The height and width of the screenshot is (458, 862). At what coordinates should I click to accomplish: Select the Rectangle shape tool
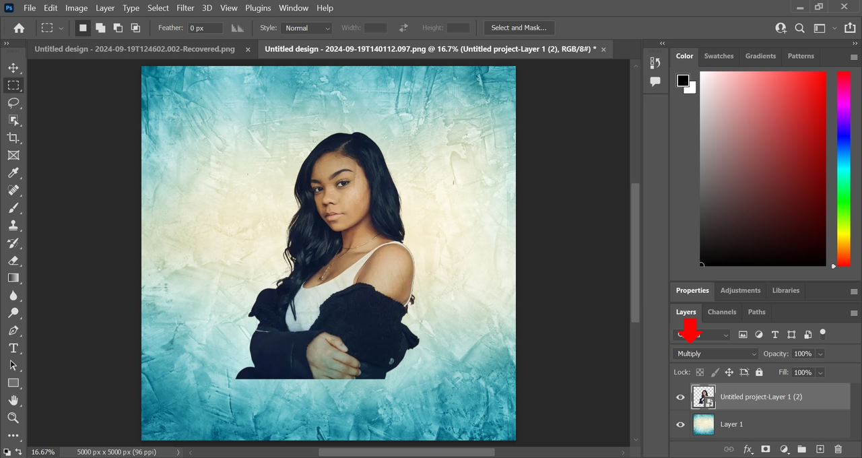point(13,383)
